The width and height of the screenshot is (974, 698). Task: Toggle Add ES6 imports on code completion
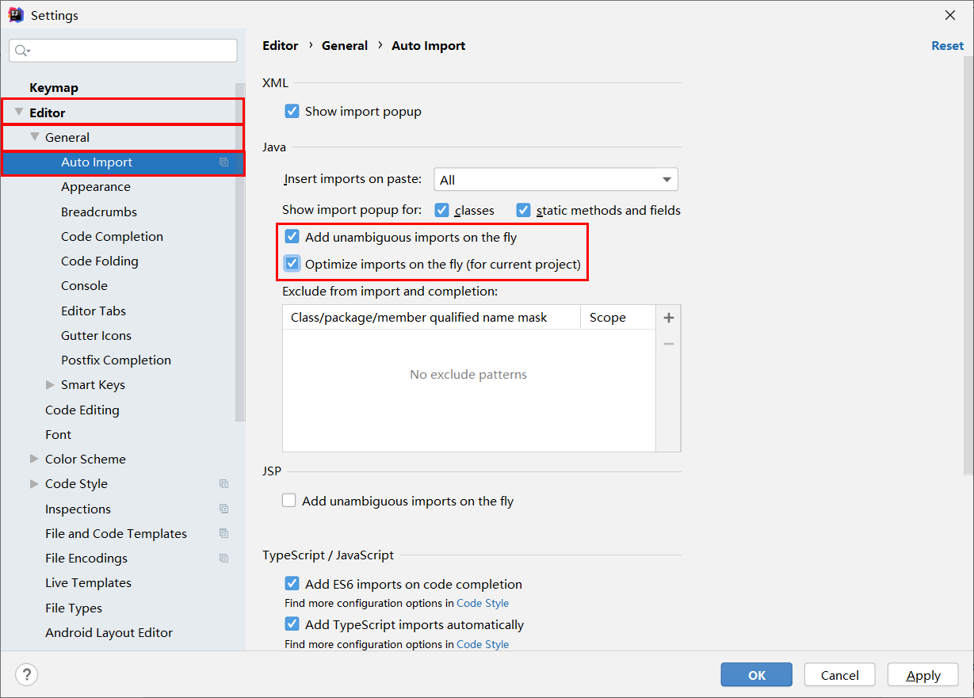coord(292,584)
